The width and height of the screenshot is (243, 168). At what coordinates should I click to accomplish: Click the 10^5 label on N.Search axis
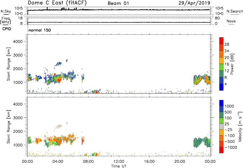219,8
